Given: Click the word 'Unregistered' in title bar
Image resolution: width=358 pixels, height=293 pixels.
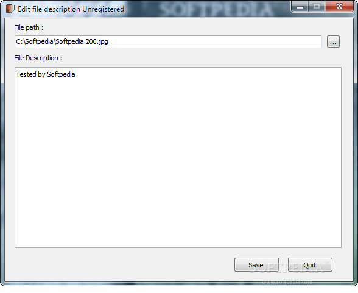Looking at the screenshot, I should coord(104,9).
